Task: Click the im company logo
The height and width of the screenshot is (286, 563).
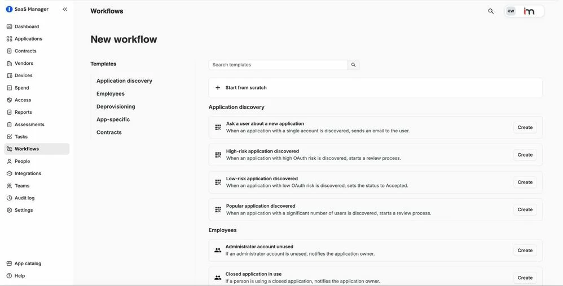Action: click(529, 11)
